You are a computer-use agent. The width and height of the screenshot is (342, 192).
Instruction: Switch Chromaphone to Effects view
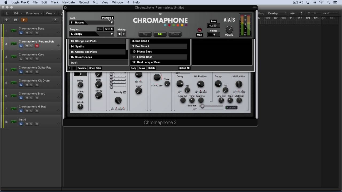click(175, 34)
